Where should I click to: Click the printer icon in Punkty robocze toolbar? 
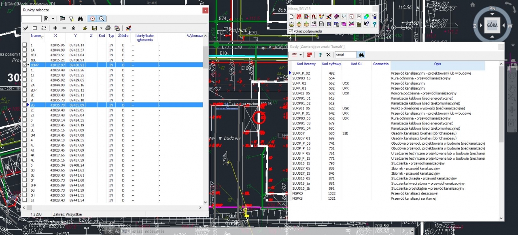[x=108, y=28]
